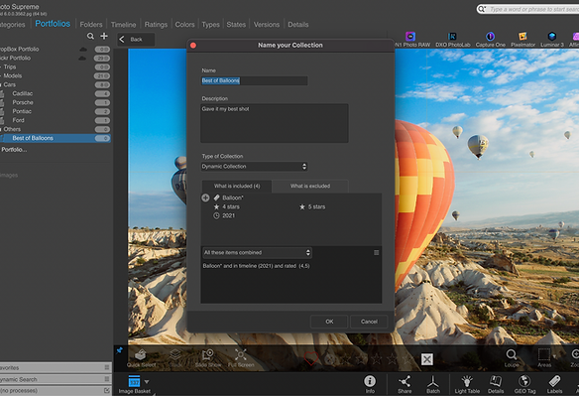Confirm the collection with OK
The width and height of the screenshot is (579, 396).
click(329, 322)
